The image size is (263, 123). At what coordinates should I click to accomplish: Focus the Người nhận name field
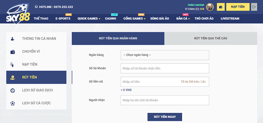point(165,100)
